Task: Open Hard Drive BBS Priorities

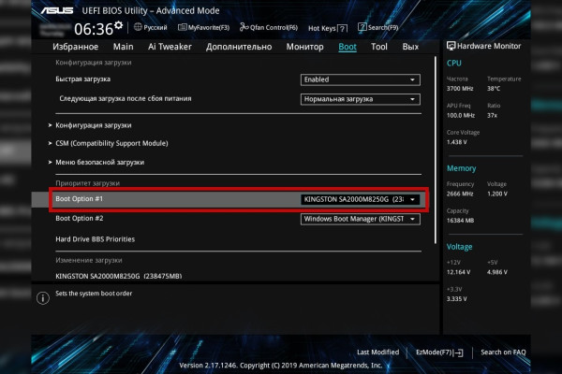Action: [x=95, y=239]
